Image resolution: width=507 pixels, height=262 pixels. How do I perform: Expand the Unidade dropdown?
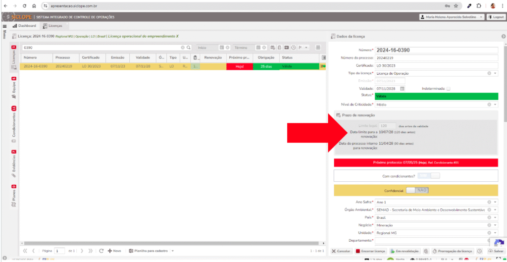tap(496, 233)
